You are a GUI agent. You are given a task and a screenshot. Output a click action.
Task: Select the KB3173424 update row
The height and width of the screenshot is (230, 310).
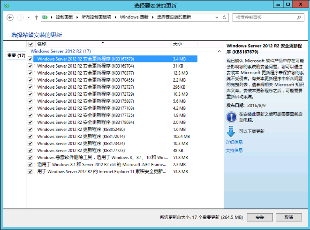coord(115,143)
